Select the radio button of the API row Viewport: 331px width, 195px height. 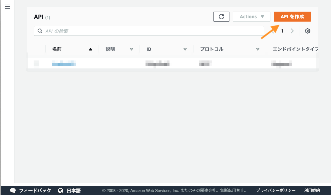(36, 63)
